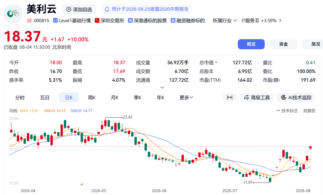323x195 pixels.
Task: Open 高级工具 button
Action: (x=257, y=97)
